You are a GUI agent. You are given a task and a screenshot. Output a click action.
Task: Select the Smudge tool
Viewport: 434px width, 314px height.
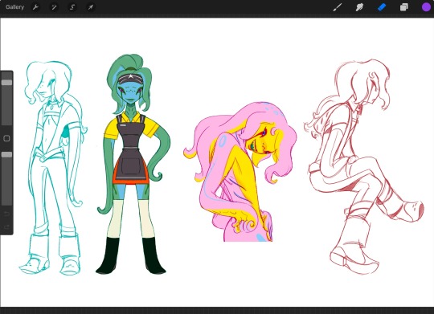(359, 7)
